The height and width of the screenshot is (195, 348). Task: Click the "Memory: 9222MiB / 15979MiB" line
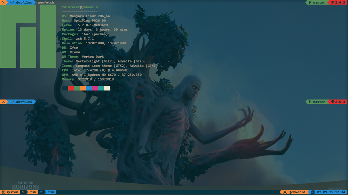[88, 79]
